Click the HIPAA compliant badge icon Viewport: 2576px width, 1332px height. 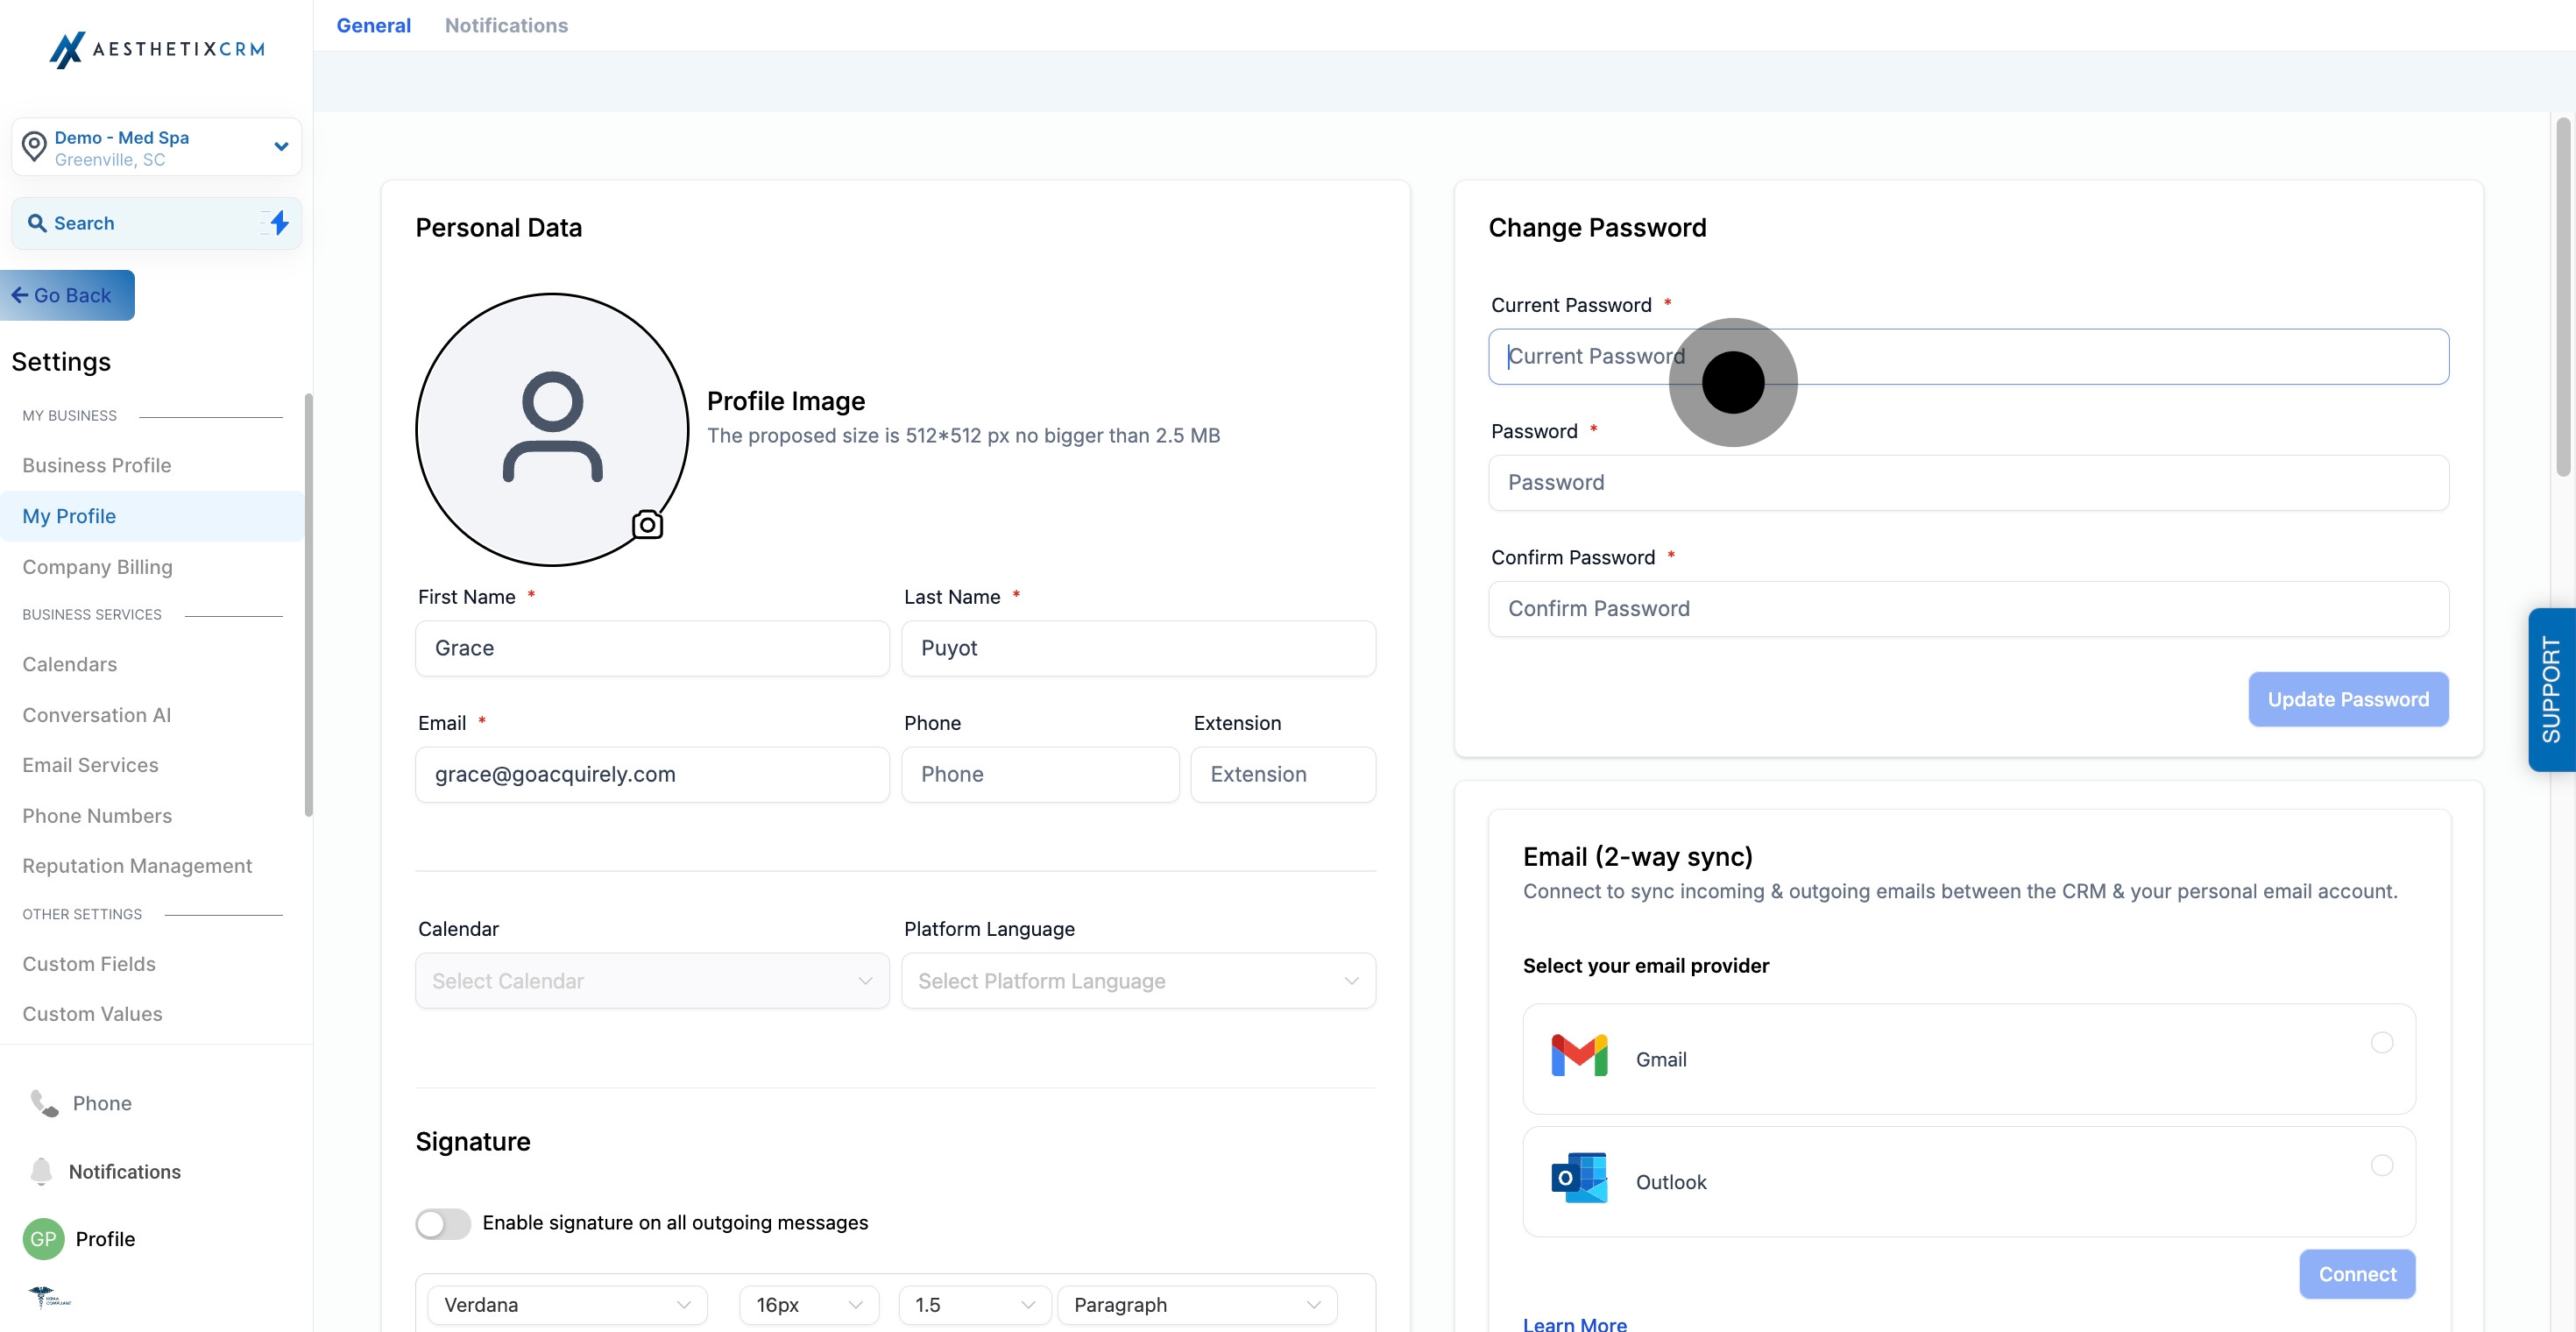click(x=50, y=1297)
